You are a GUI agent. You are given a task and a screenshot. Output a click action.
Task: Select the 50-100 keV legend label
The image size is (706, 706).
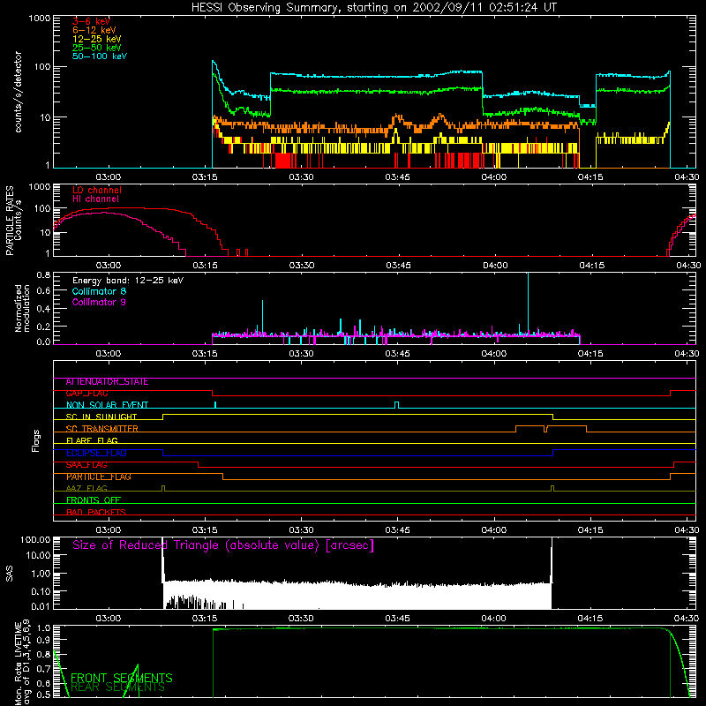pos(100,56)
